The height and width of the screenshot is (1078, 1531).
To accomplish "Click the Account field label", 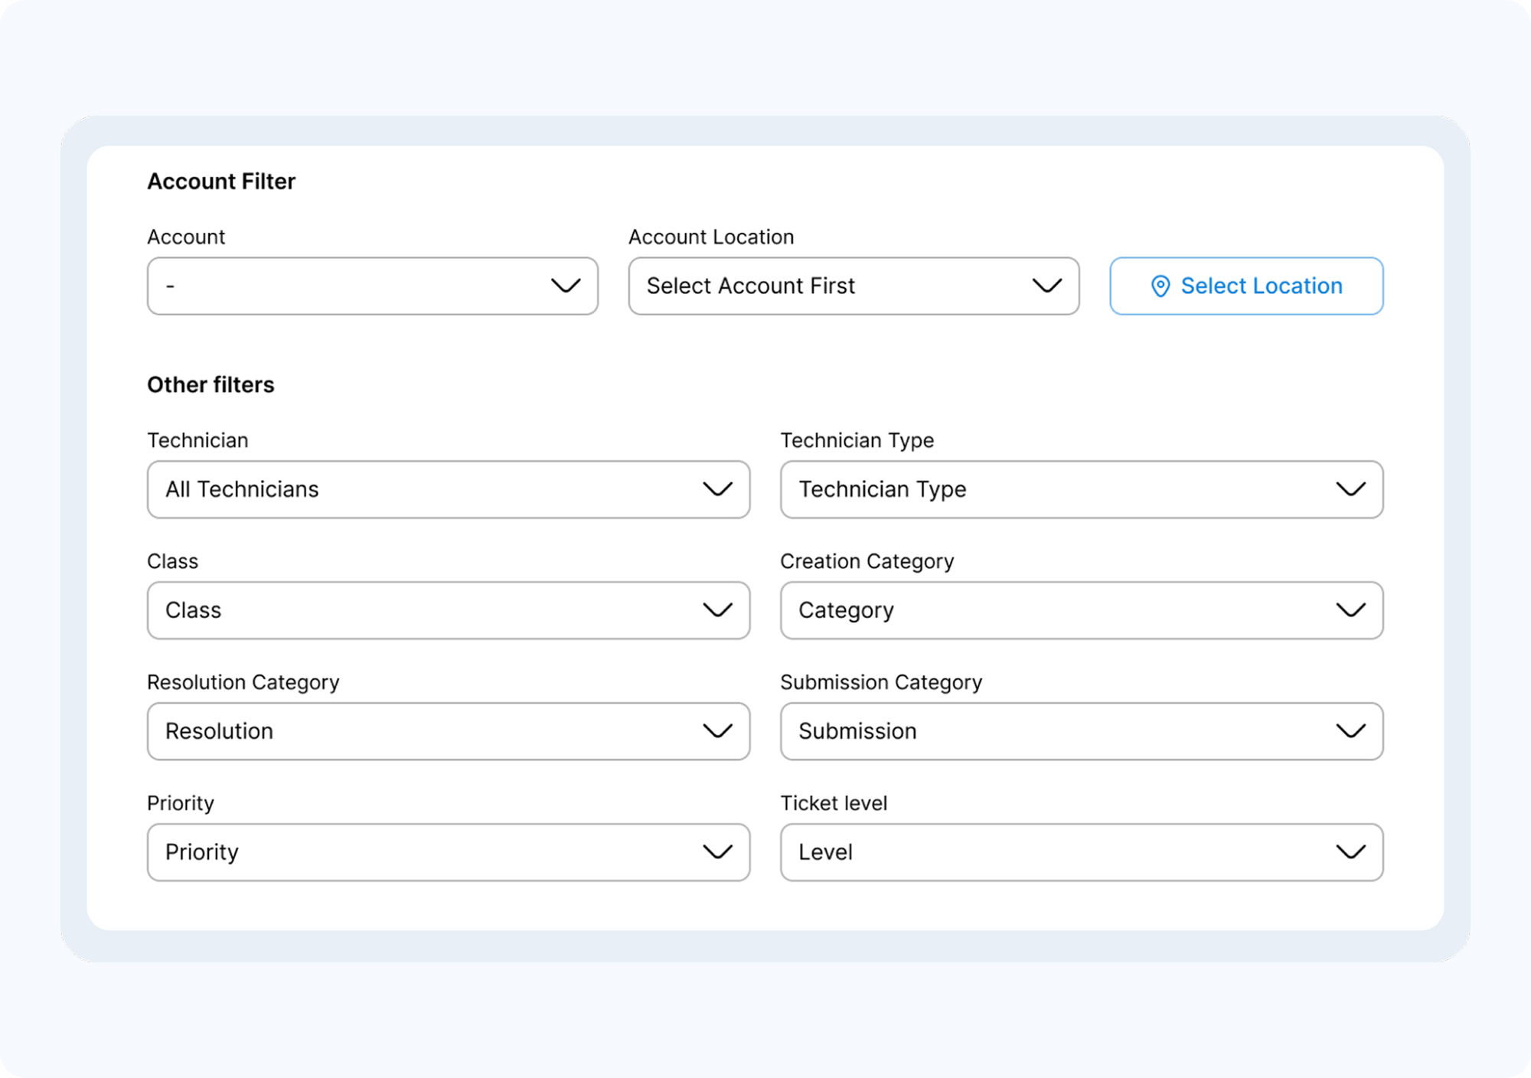I will [x=186, y=237].
